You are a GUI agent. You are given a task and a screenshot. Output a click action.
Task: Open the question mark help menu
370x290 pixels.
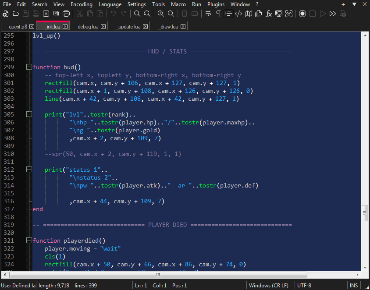point(257,4)
